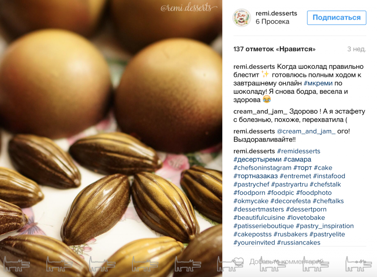Open the #мкреми hashtag

point(318,83)
